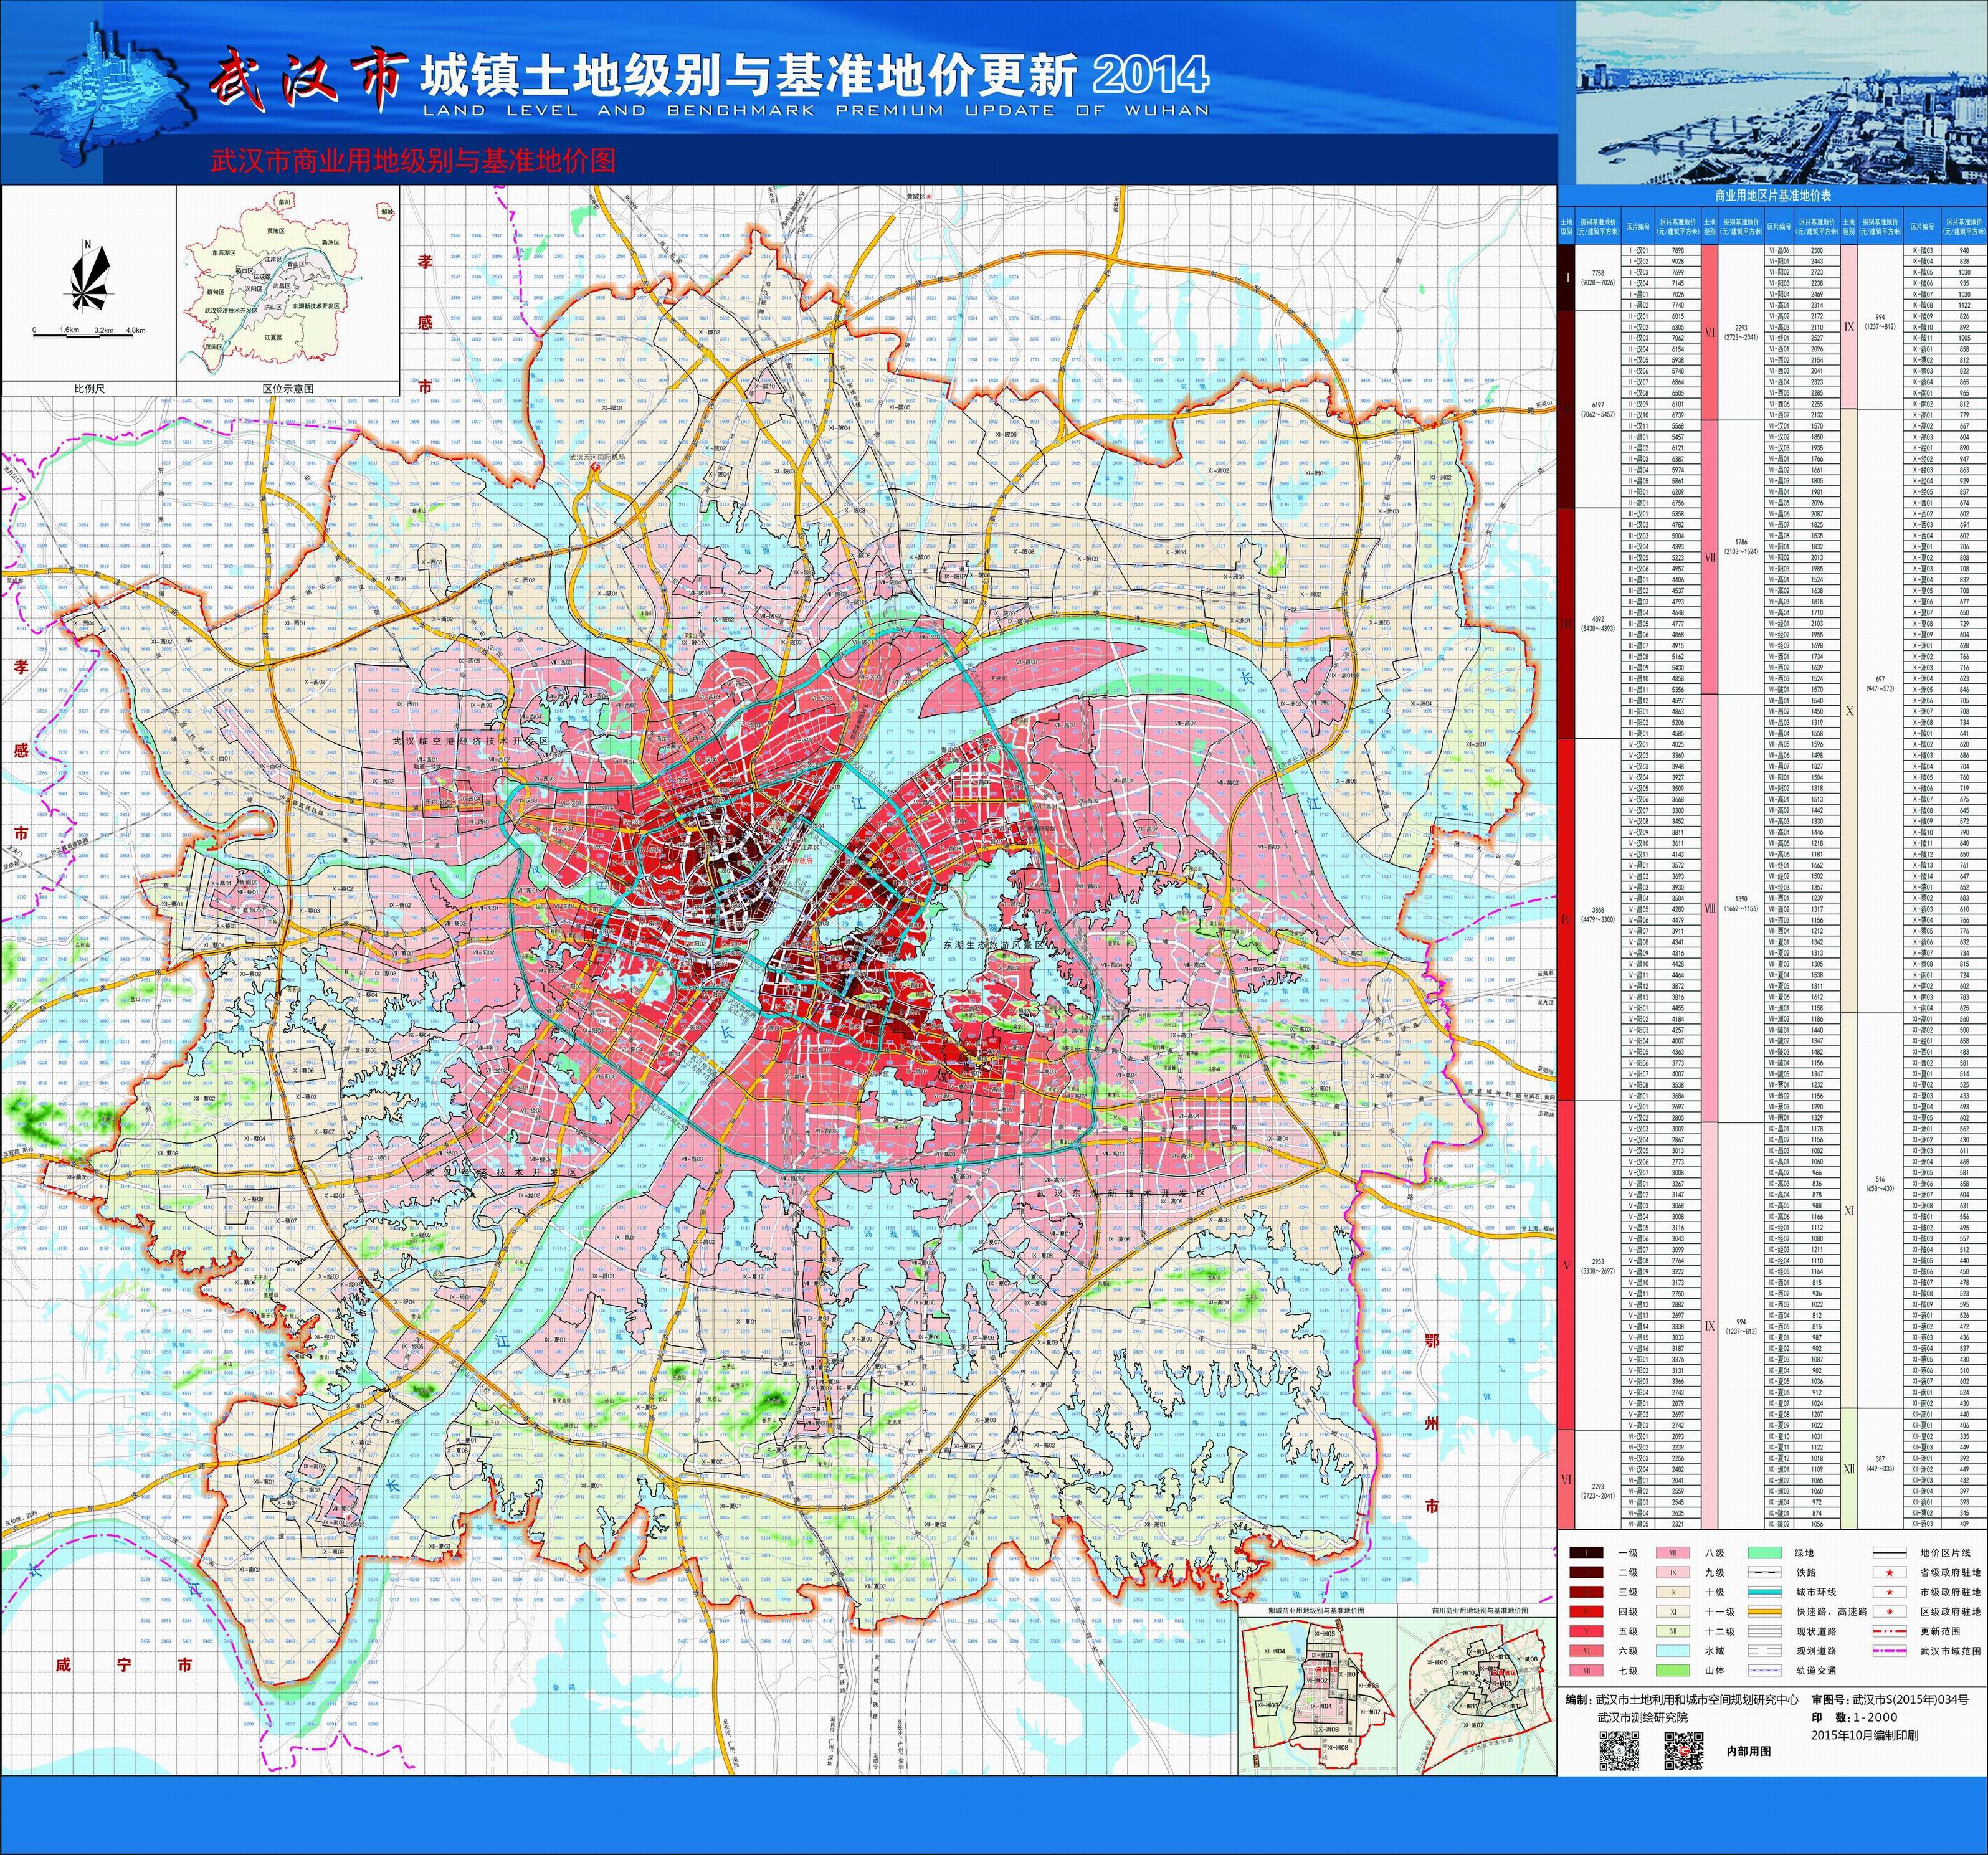The height and width of the screenshot is (1855, 1988).
Task: Click the 黄陂区 label in the locator map
Action: click(276, 232)
